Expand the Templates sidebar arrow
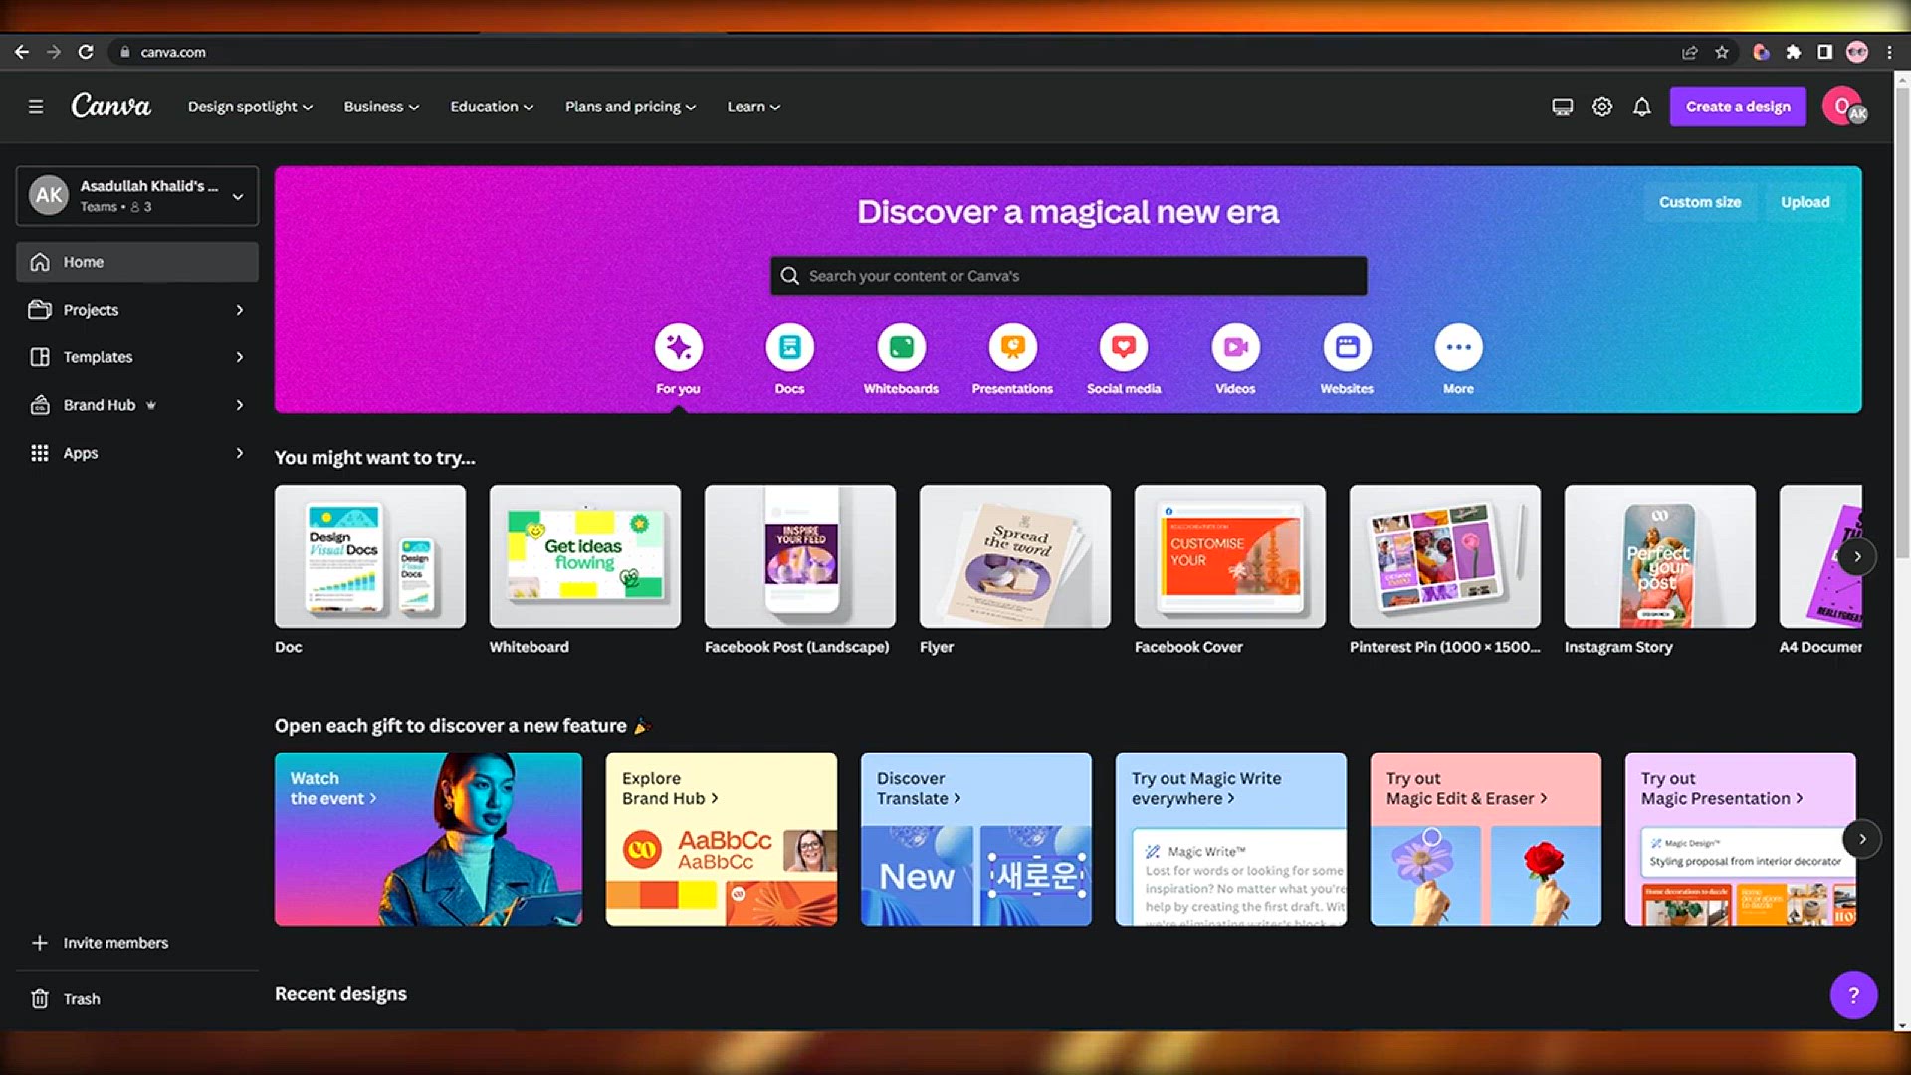 click(240, 357)
